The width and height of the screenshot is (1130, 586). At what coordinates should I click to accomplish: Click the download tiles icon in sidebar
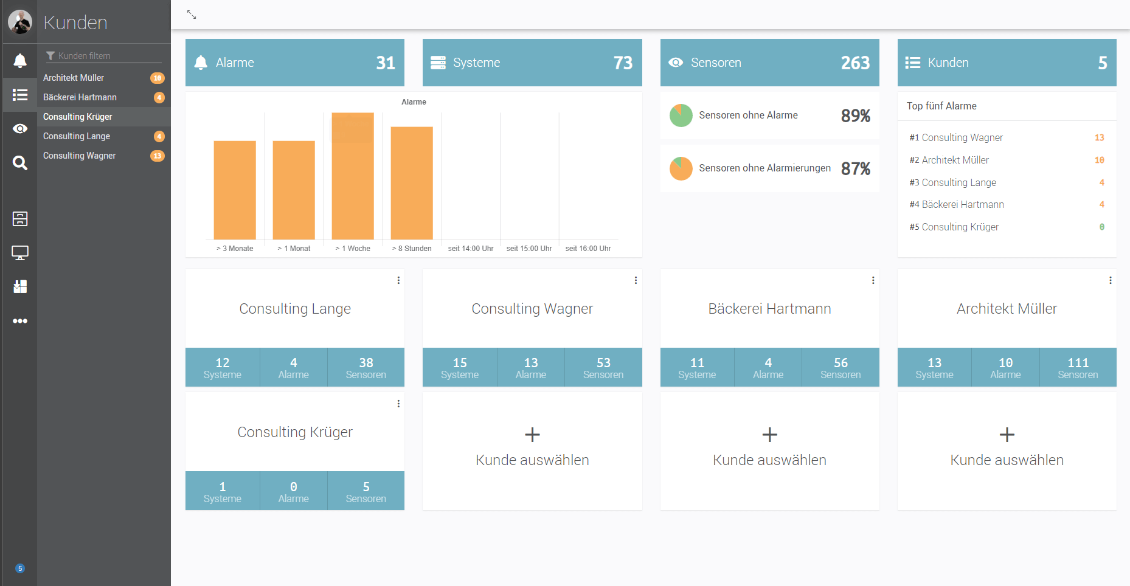20,287
